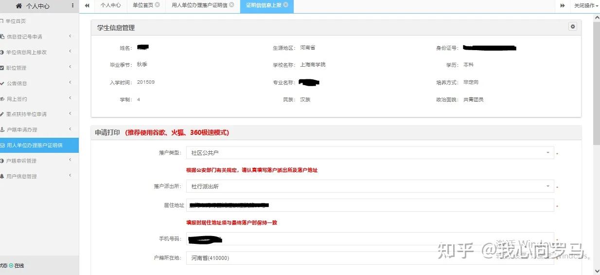Expand the 职位管理 submenu chevron
This screenshot has width=600, height=275.
[x=71, y=67]
